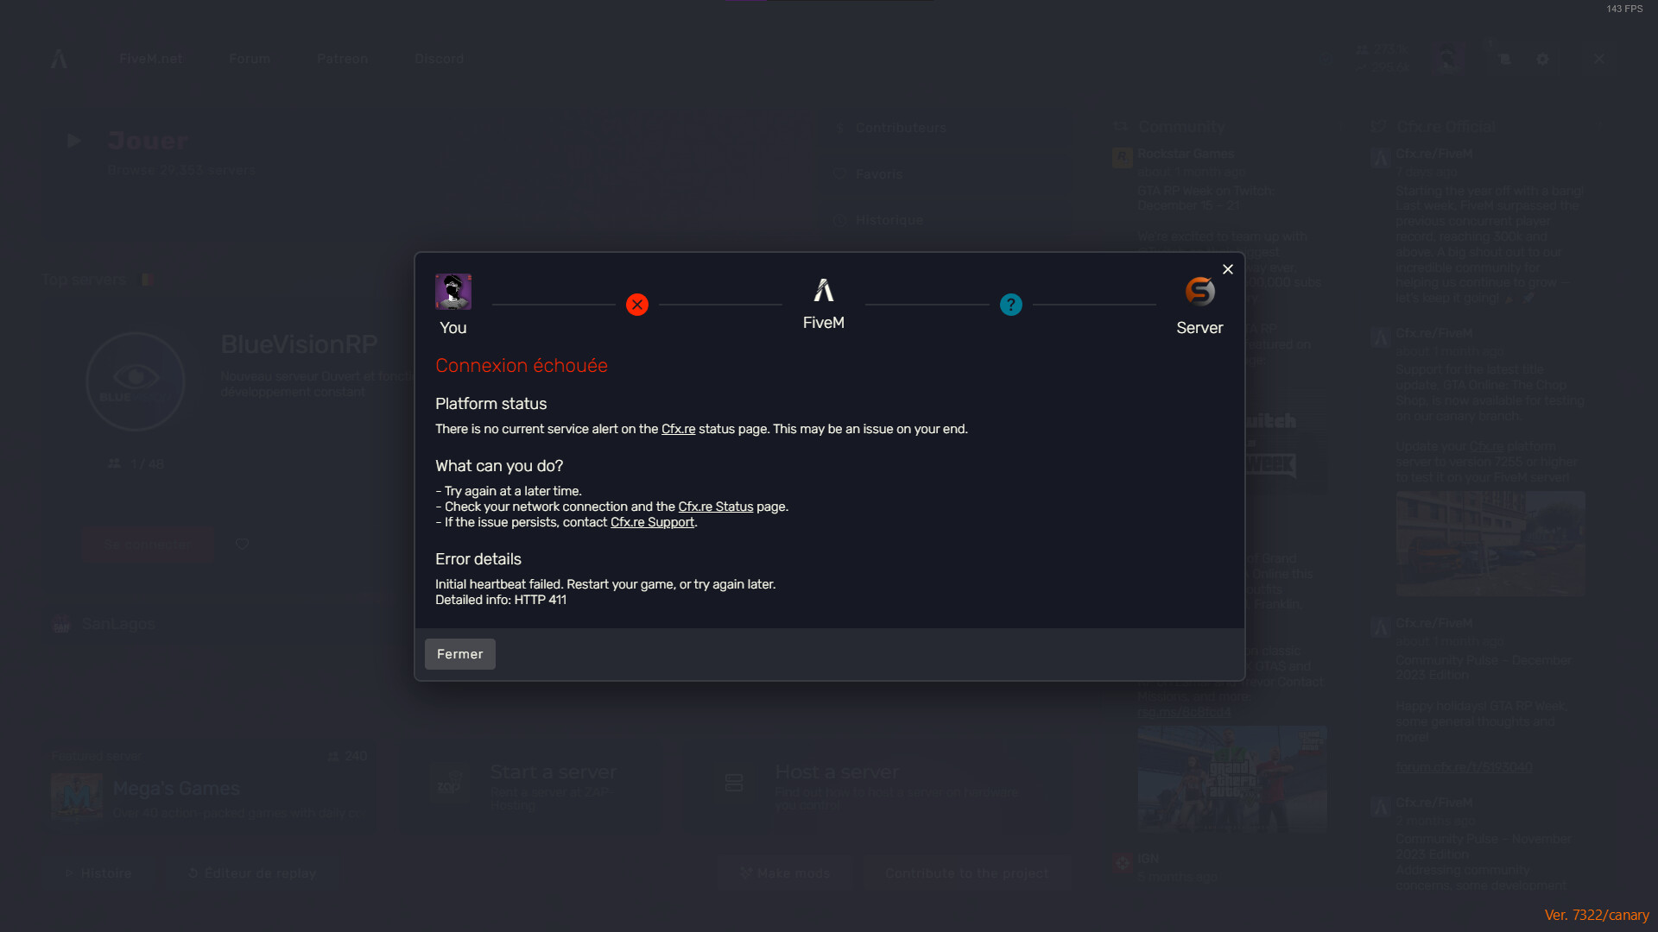Viewport: 1658px width, 932px height.
Task: Click the settings/gear icon in top bar
Action: [x=1543, y=60]
